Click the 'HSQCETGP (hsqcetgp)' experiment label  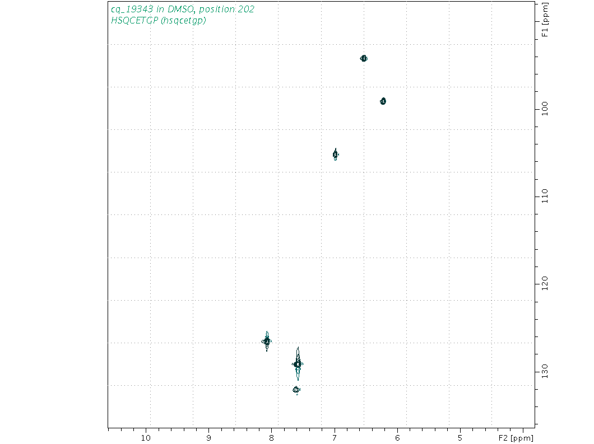[x=159, y=21]
